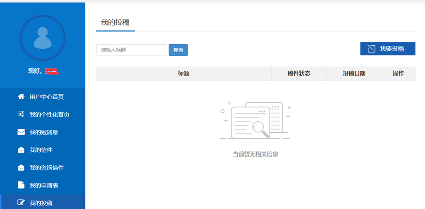Click the 投稿日期 column header
The height and width of the screenshot is (209, 425).
coord(354,74)
